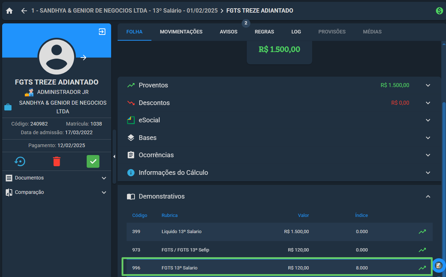The width and height of the screenshot is (446, 277).
Task: Sort by the Código column header
Action: tap(140, 215)
